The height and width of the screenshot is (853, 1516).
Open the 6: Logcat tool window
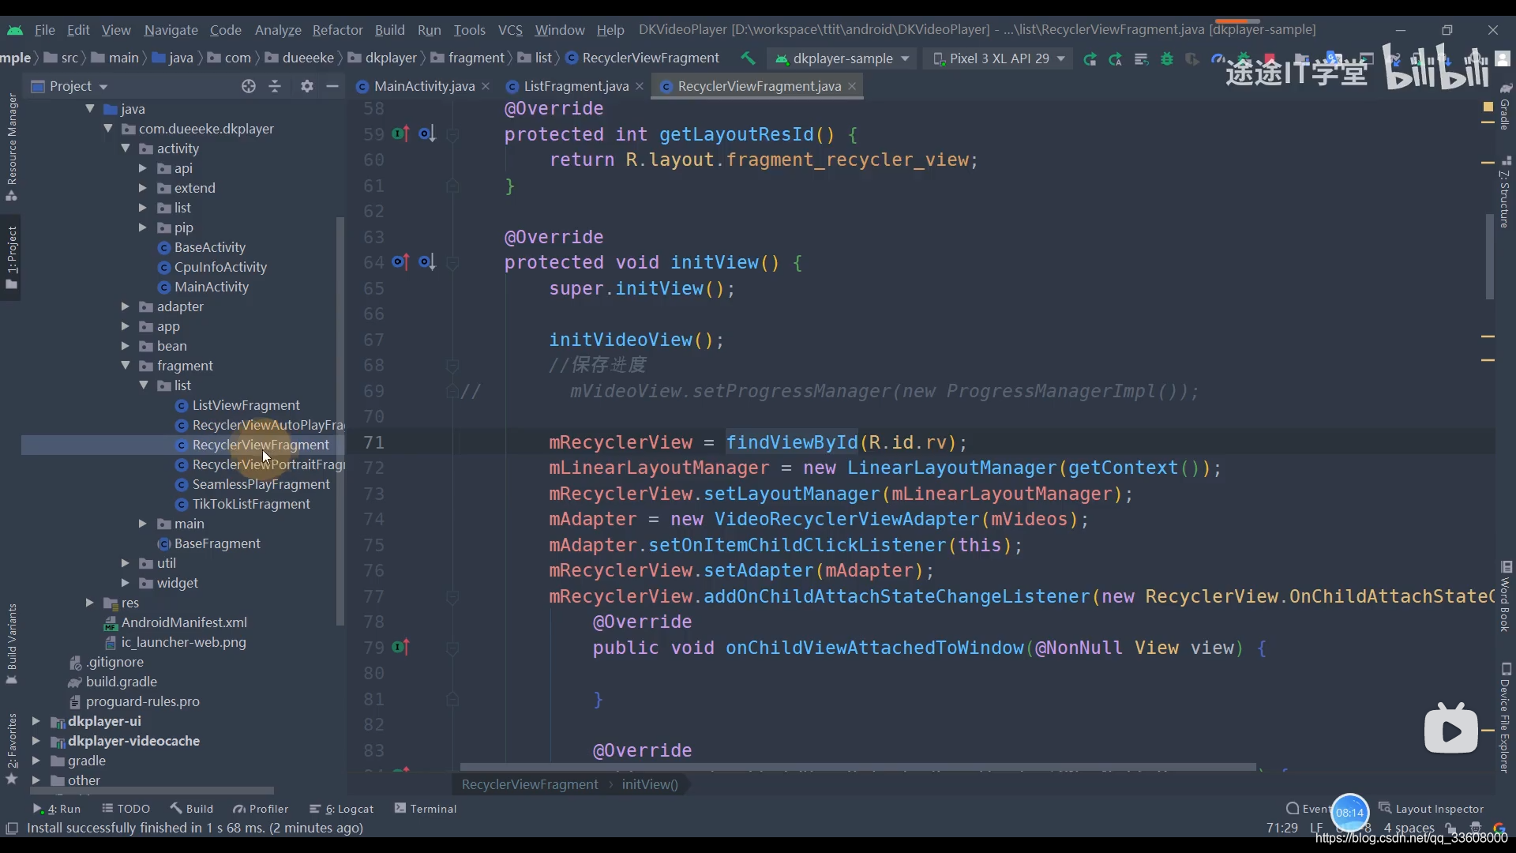tap(342, 809)
